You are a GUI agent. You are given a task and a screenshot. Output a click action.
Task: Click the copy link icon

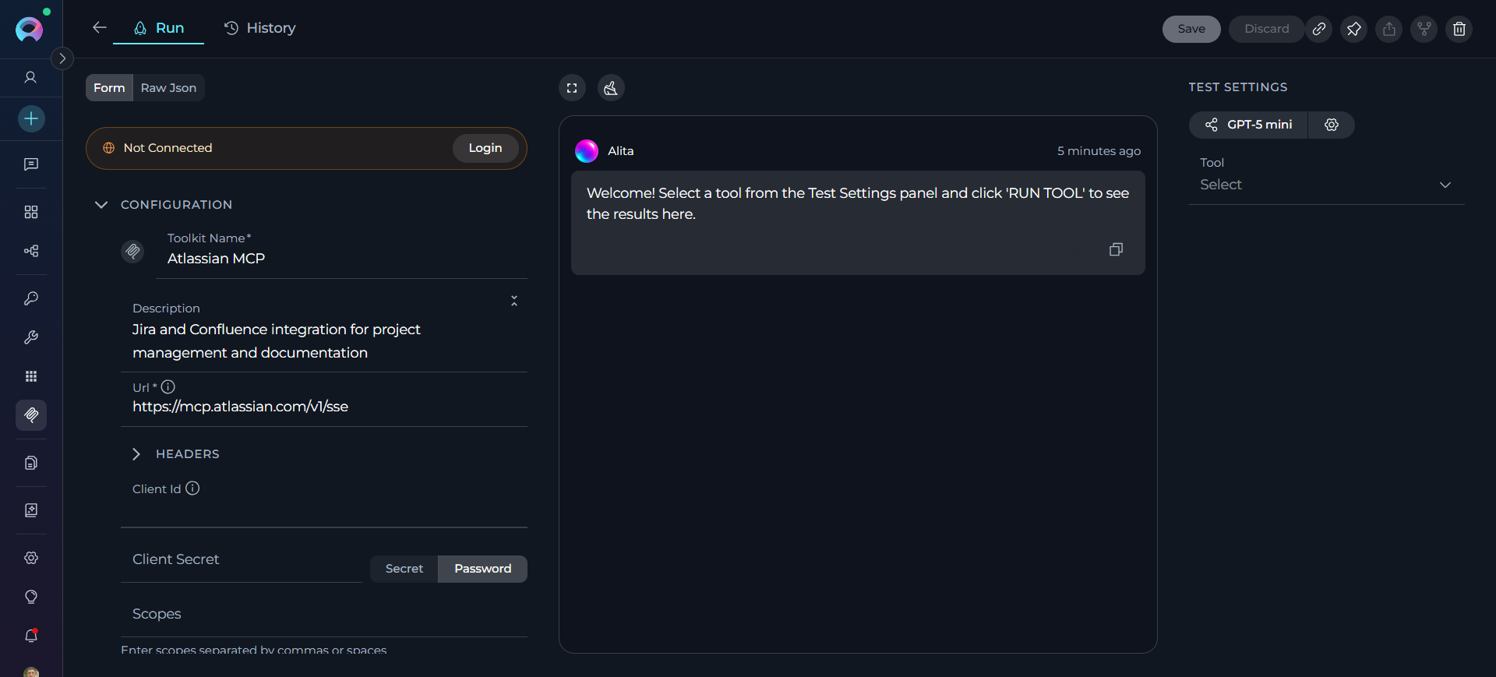click(1318, 29)
